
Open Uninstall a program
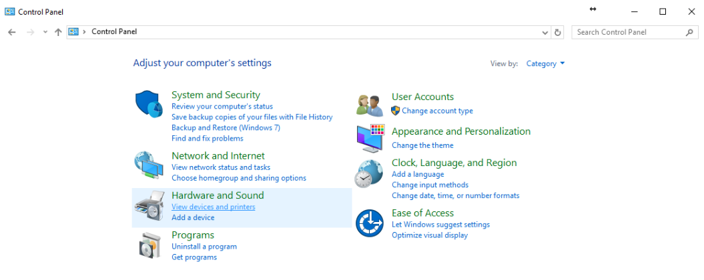[x=204, y=247]
